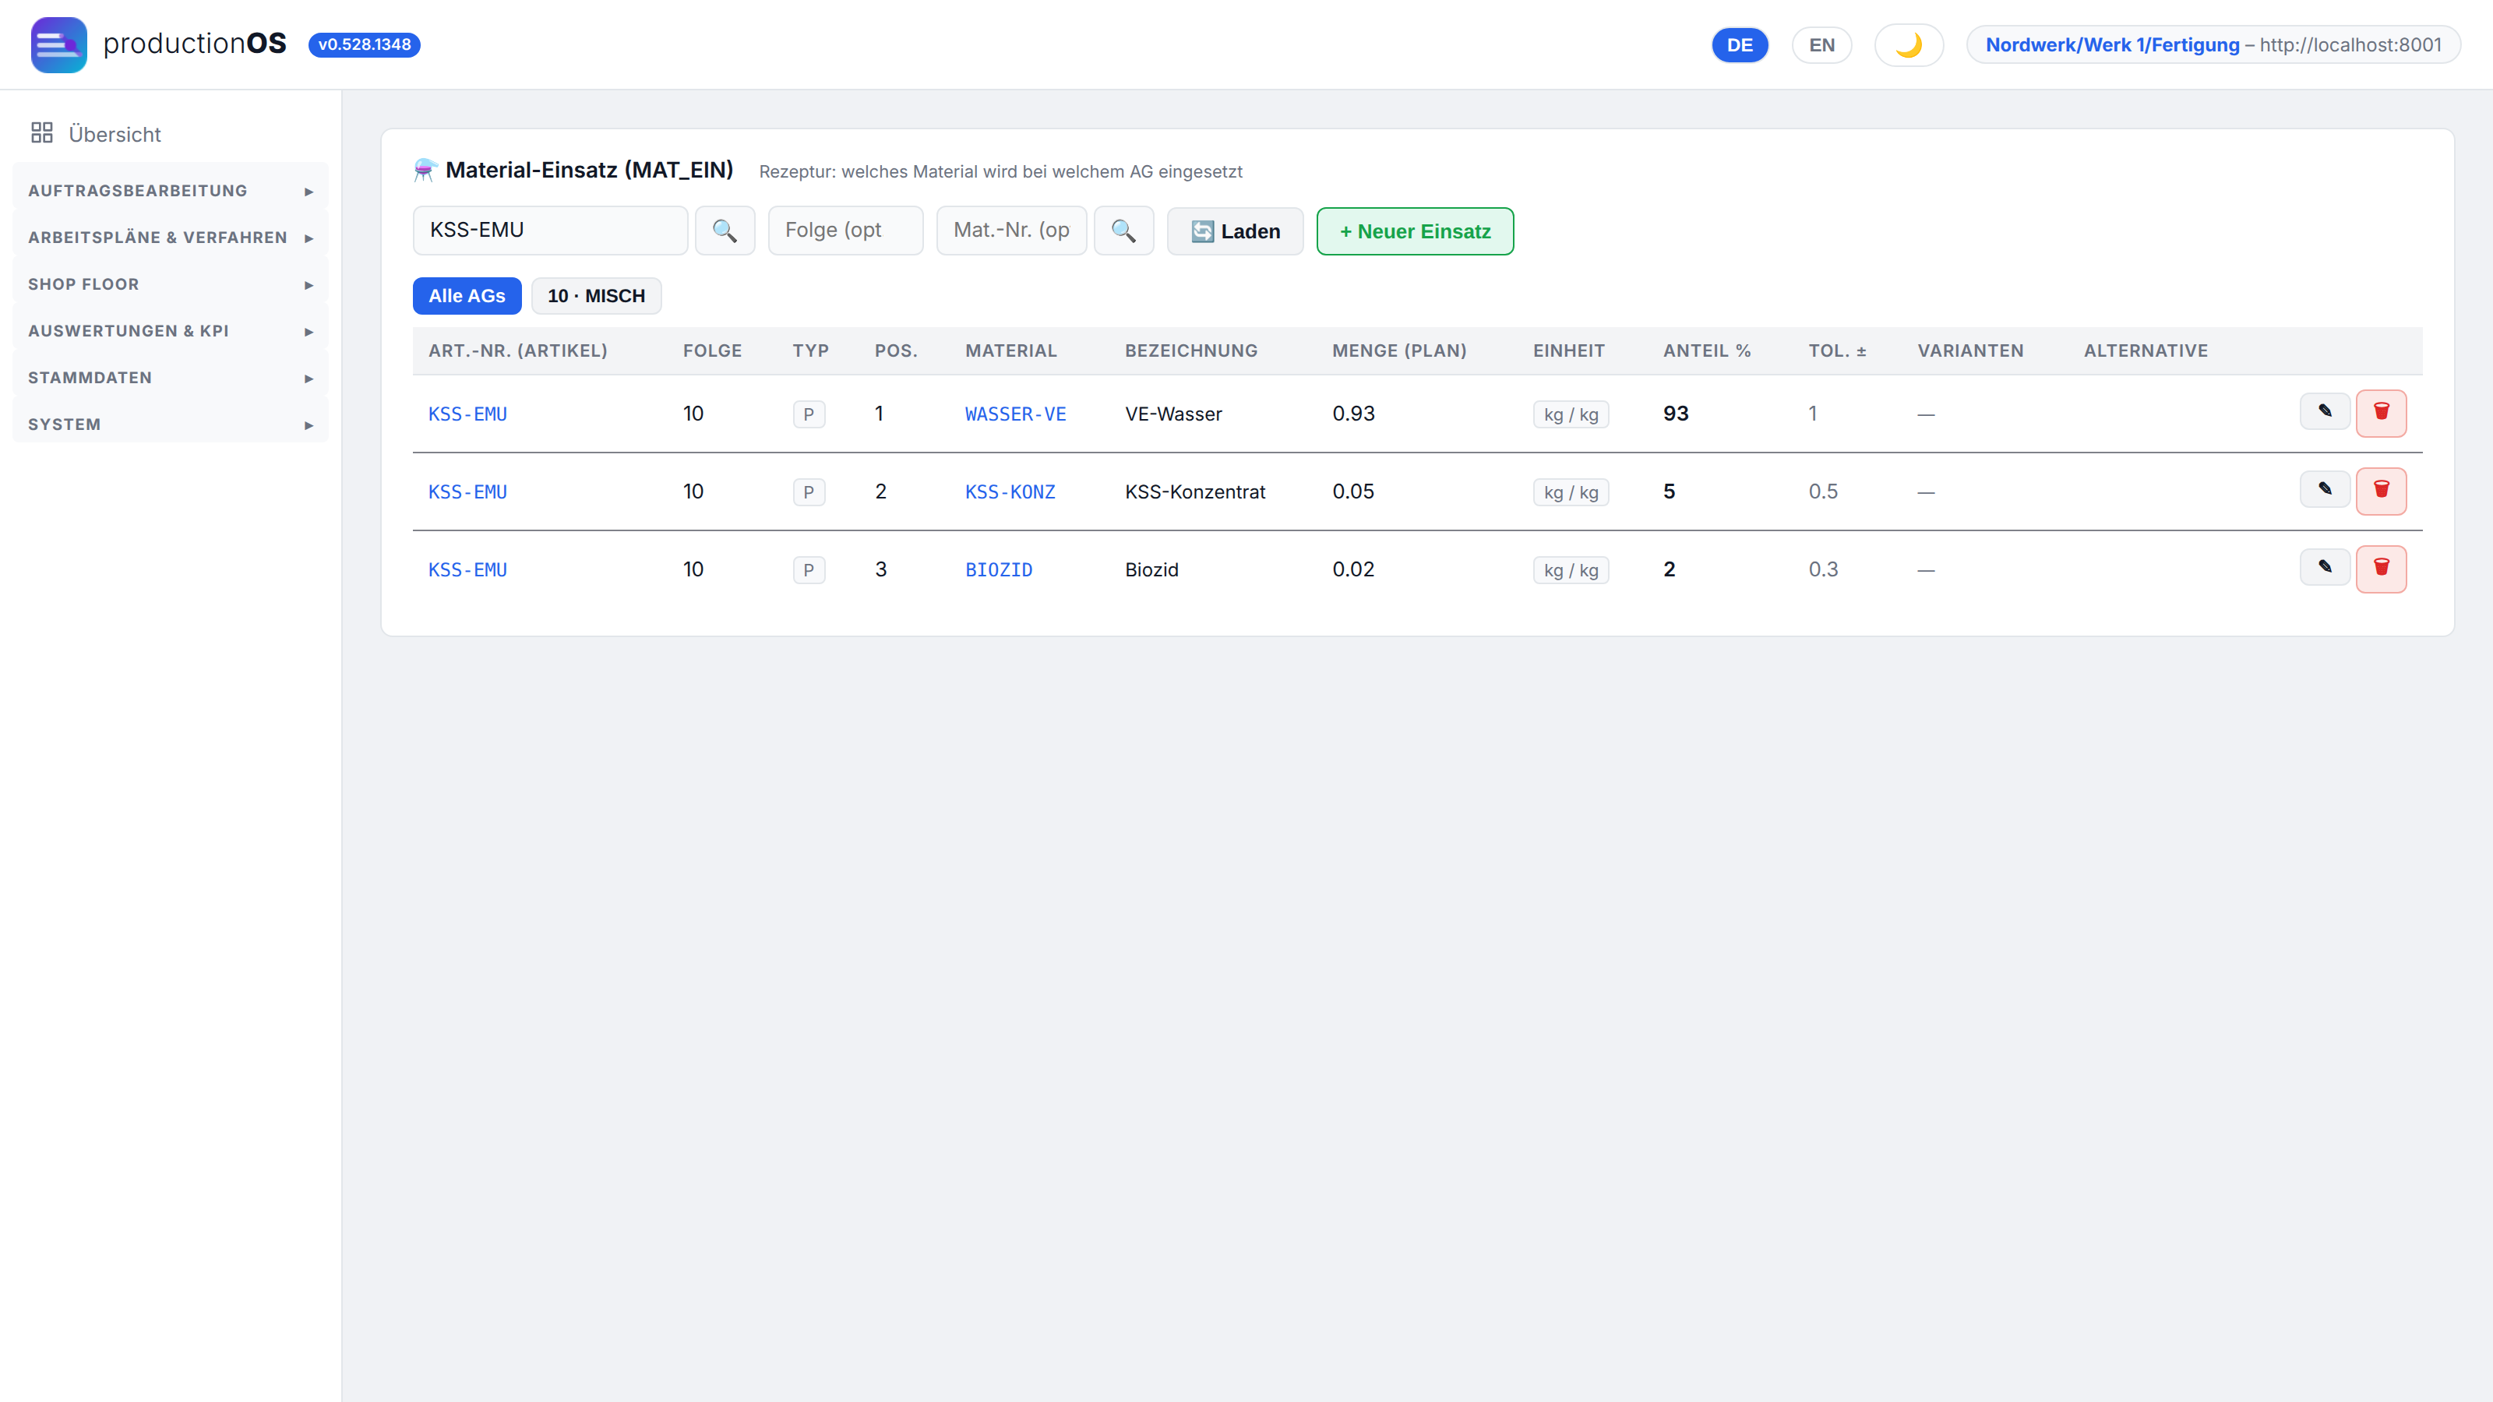Select the 10 · MISCH filter tab

point(596,296)
